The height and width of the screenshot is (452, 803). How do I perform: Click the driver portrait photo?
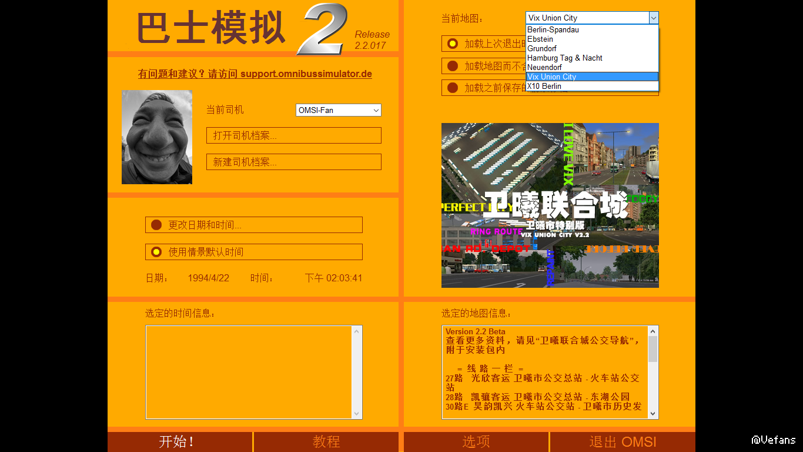point(157,137)
